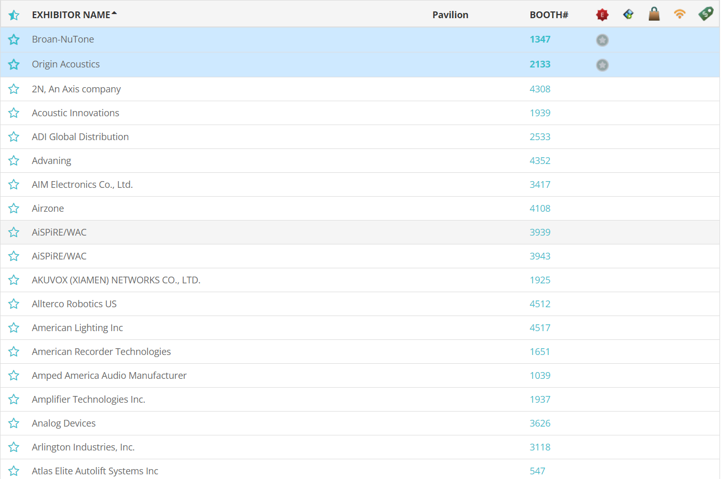Favorite Origin Acoustics with its star
This screenshot has height=479, width=721.
click(14, 64)
